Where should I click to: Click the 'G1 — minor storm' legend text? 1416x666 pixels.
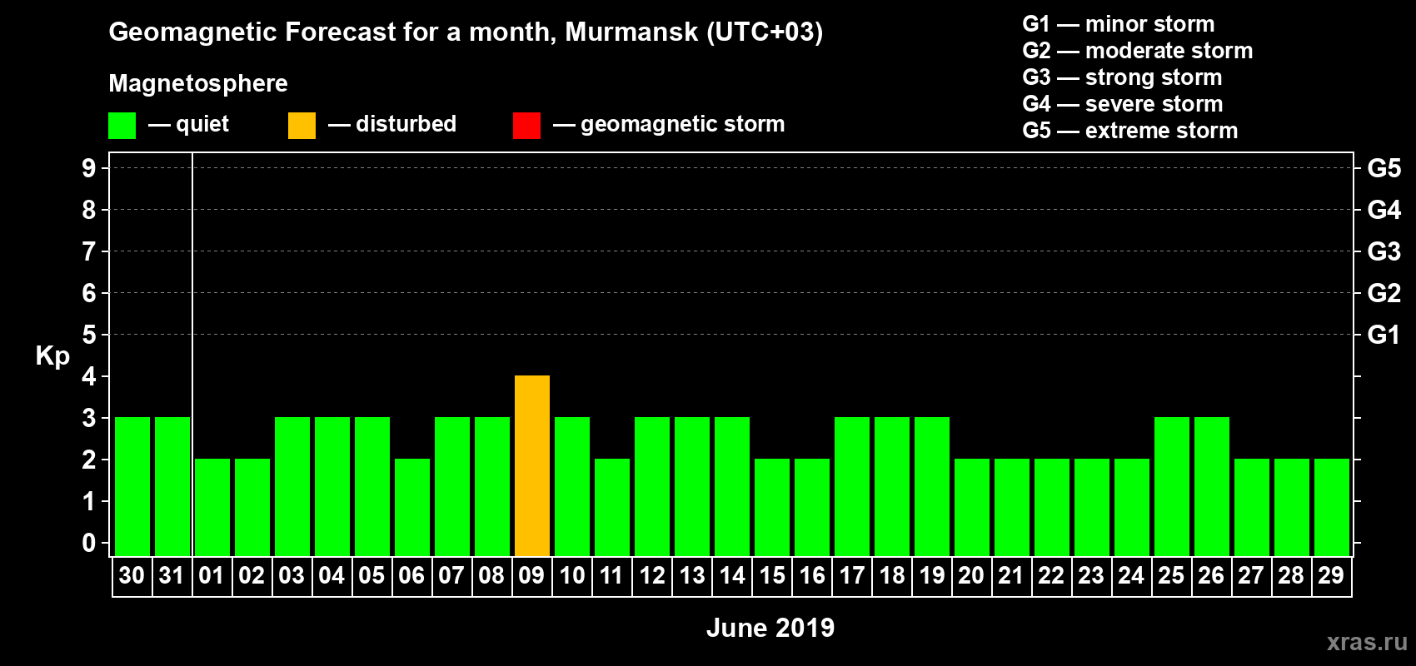click(x=1119, y=24)
